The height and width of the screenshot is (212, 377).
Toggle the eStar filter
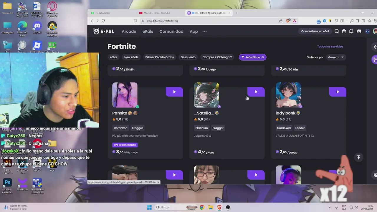tap(113, 57)
